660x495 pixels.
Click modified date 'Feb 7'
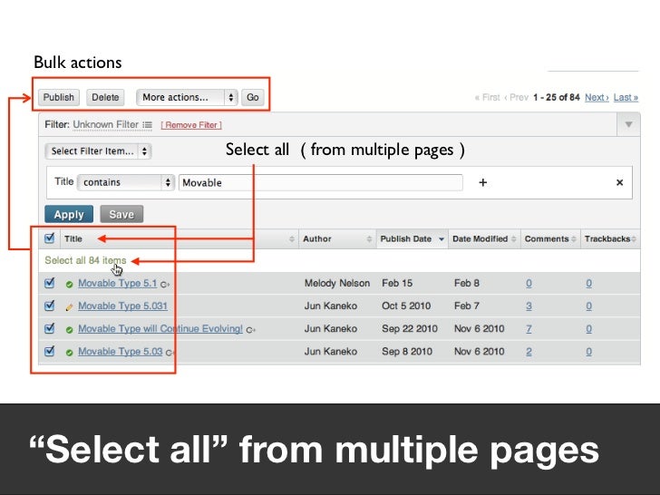click(466, 306)
